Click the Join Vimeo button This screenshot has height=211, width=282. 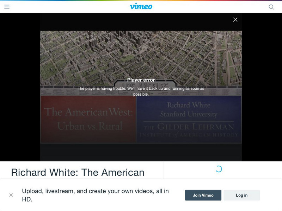(203, 195)
